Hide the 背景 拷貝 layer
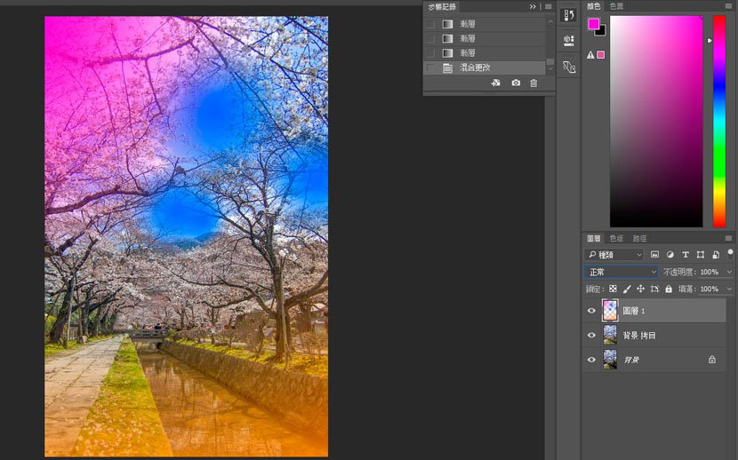Screen dimensions: 738x460 [591, 336]
